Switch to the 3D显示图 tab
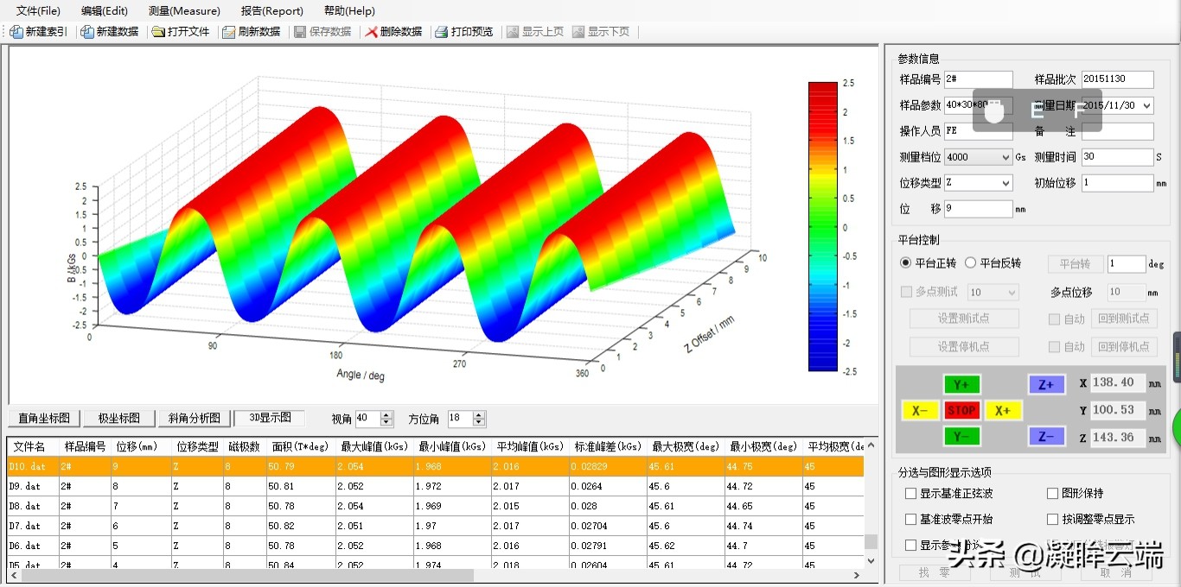 (x=271, y=418)
